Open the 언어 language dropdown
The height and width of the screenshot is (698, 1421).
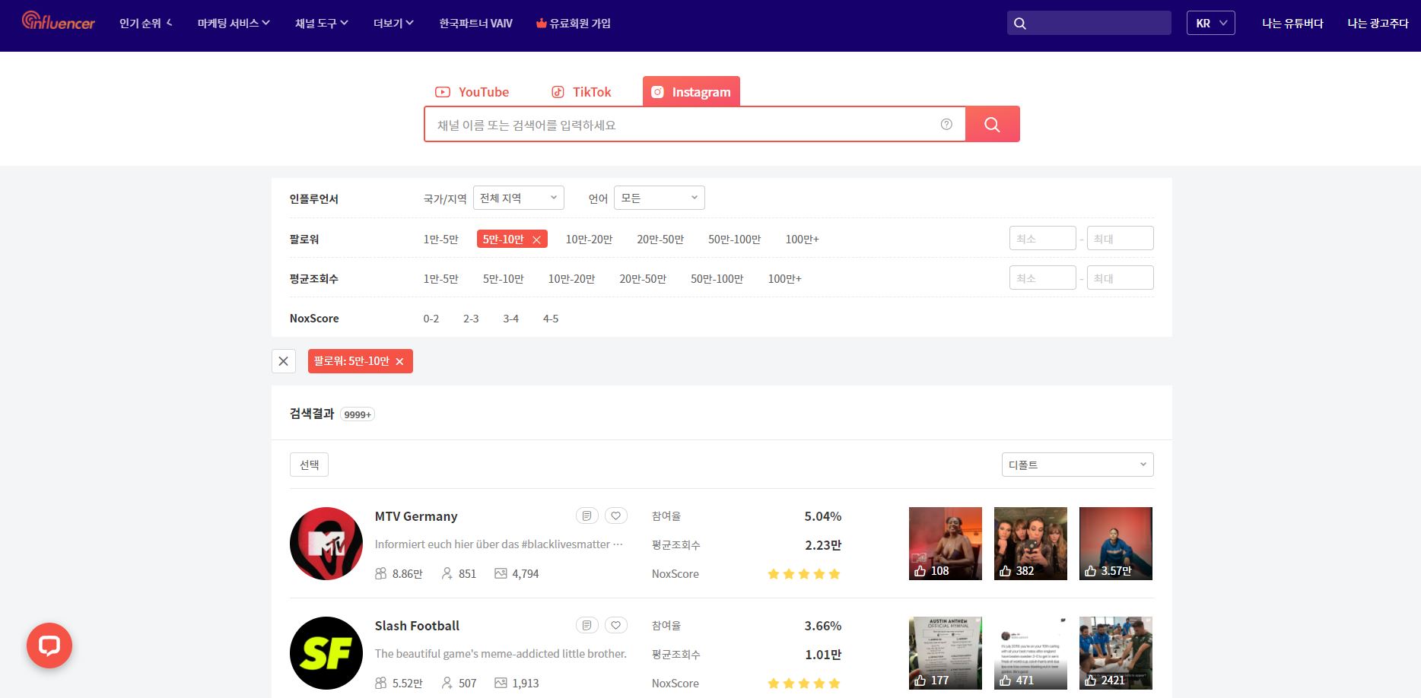point(659,198)
